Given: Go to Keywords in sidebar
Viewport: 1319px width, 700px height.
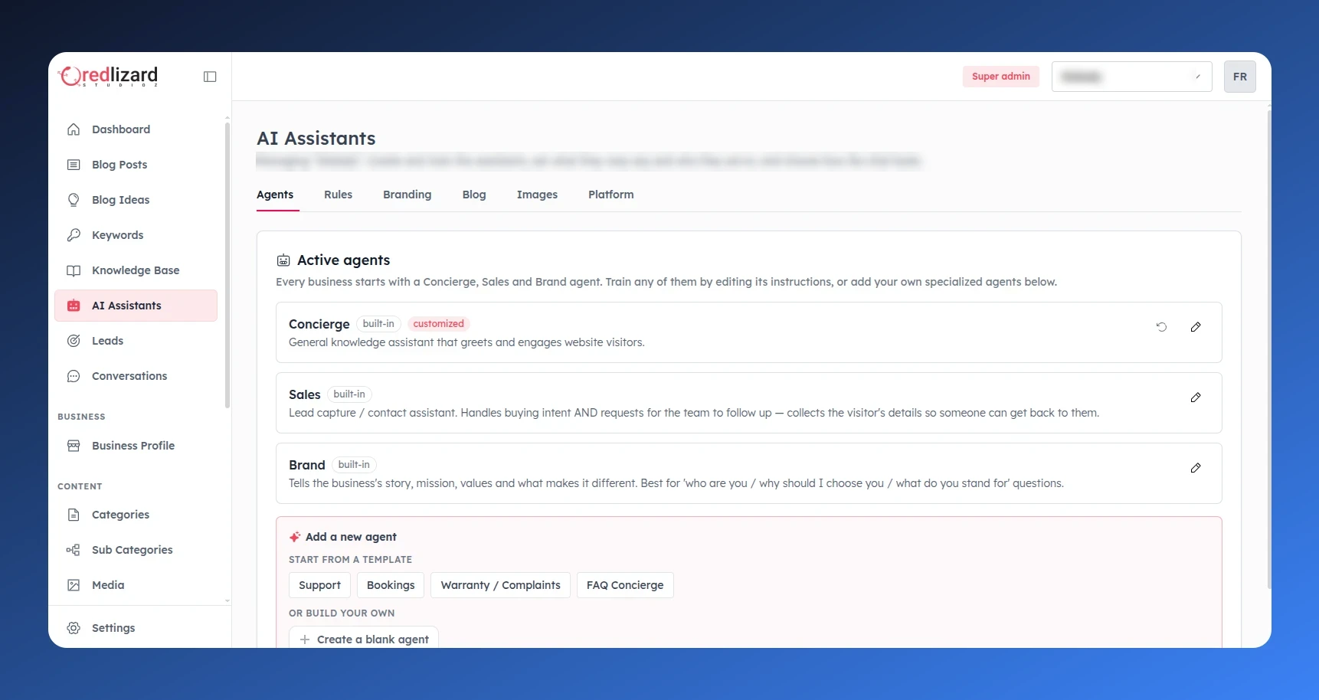Looking at the screenshot, I should coord(136,235).
